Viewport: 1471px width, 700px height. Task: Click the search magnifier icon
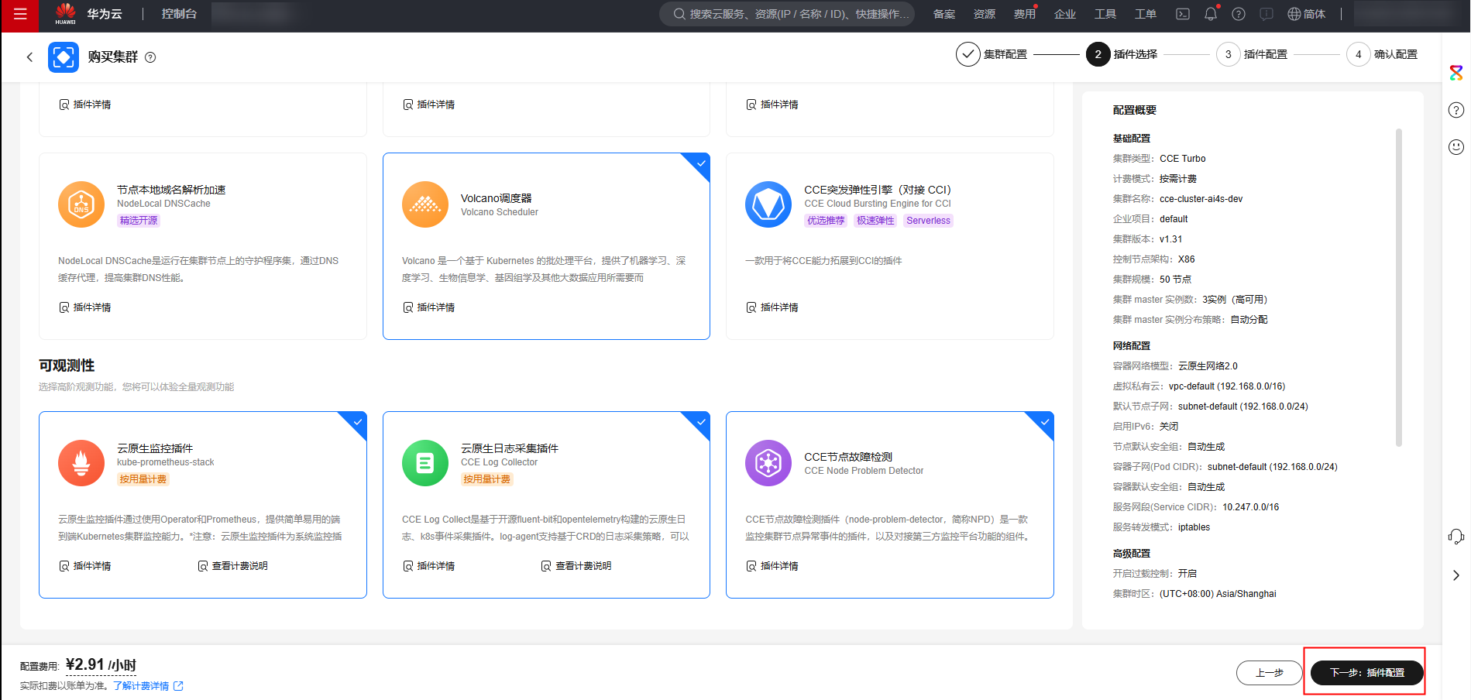pos(679,14)
